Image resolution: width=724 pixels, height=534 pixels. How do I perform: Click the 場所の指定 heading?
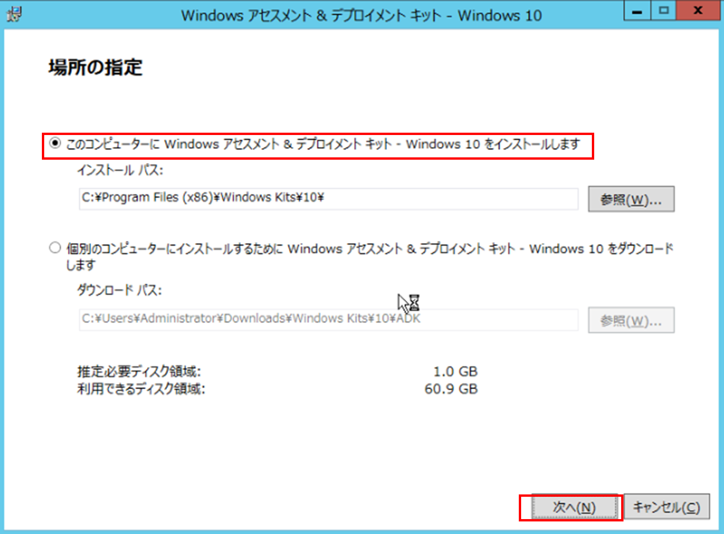pyautogui.click(x=95, y=68)
